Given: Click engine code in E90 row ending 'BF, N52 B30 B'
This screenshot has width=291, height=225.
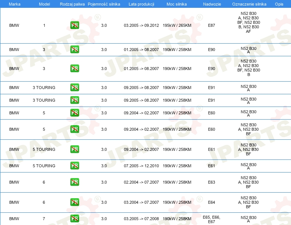Looking at the screenshot, I should [249, 68].
